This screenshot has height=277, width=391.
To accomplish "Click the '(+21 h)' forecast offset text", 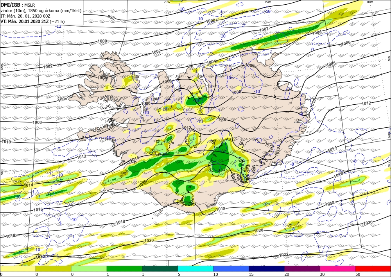I will tap(57, 21).
